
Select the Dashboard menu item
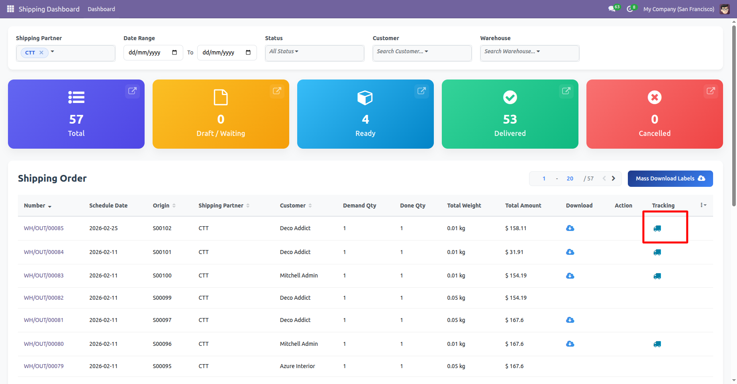tap(101, 9)
